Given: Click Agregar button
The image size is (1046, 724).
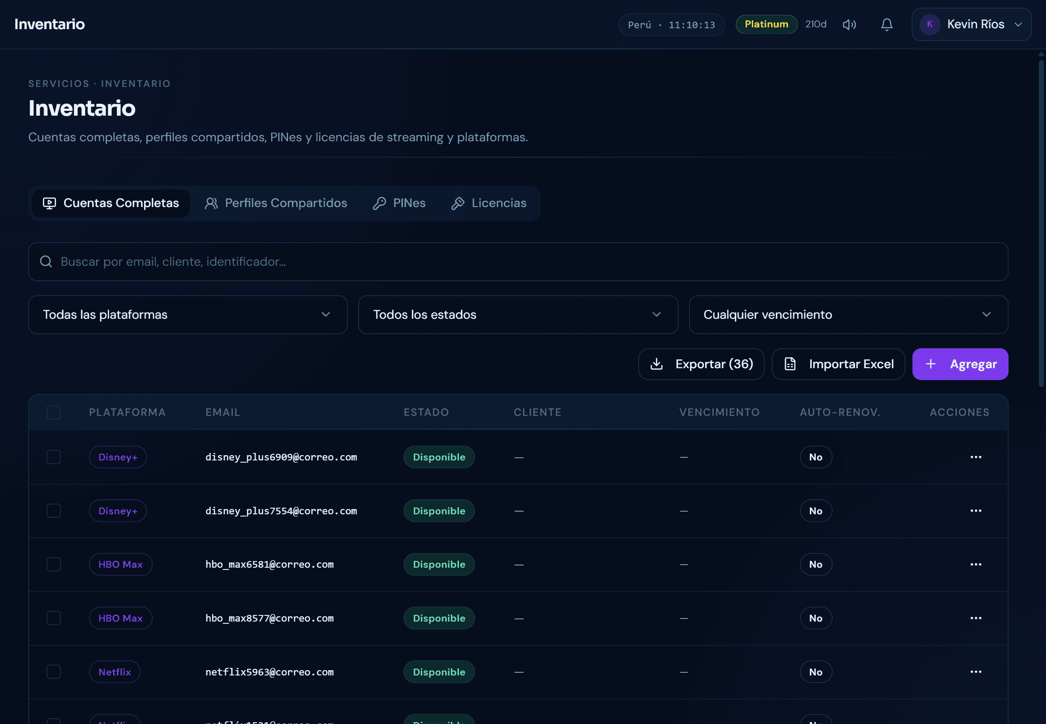Looking at the screenshot, I should click(960, 364).
